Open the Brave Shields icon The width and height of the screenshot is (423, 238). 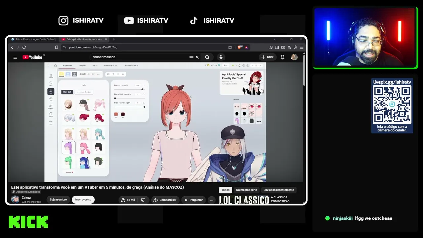pos(240,47)
